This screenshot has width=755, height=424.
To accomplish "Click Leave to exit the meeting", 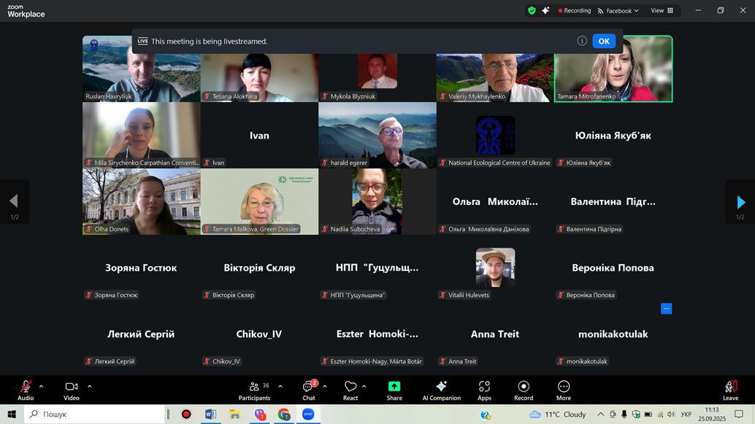I will click(730, 389).
